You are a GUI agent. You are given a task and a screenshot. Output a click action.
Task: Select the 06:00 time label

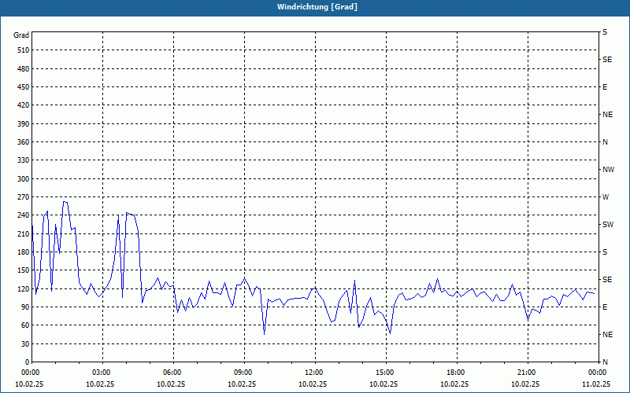pyautogui.click(x=171, y=373)
